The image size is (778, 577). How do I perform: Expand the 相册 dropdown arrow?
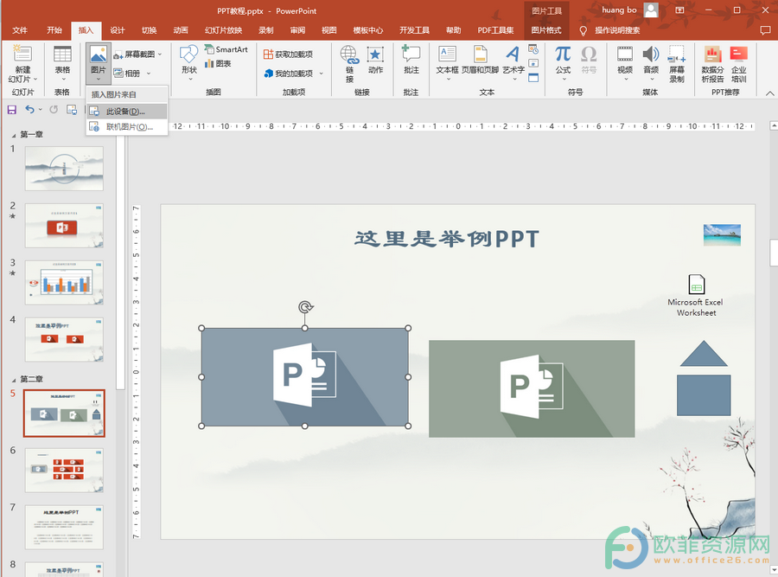149,74
